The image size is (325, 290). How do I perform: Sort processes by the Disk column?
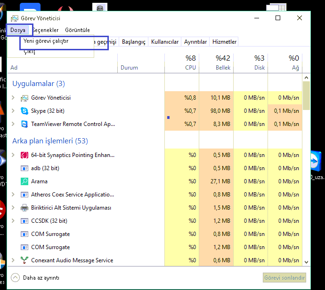coord(251,63)
